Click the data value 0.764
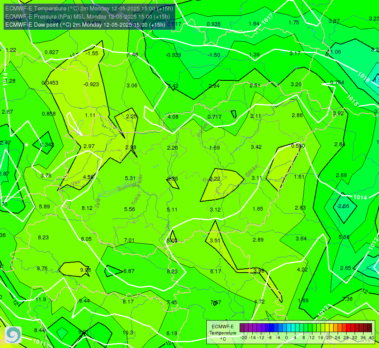The height and width of the screenshot is (348, 379). coord(337,82)
